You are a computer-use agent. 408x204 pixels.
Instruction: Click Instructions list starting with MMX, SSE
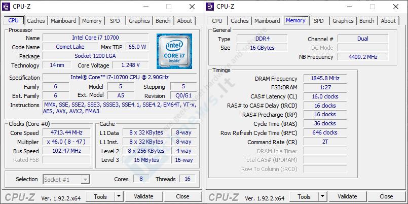(120, 108)
